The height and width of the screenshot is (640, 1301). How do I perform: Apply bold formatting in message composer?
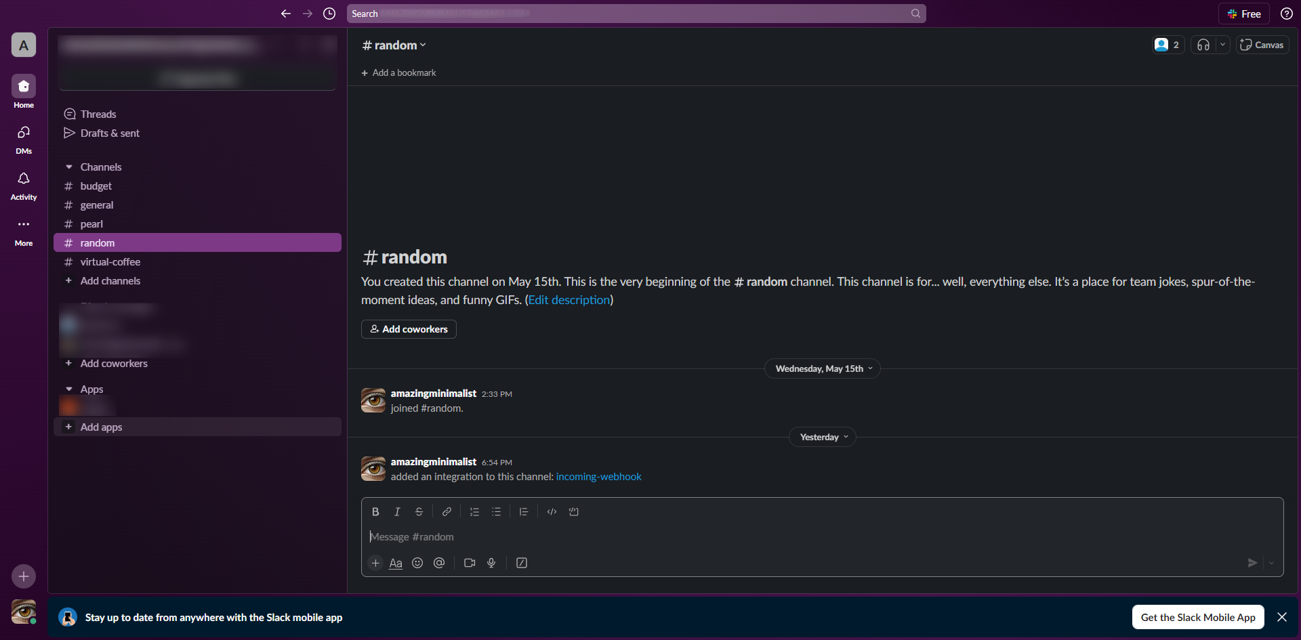375,512
